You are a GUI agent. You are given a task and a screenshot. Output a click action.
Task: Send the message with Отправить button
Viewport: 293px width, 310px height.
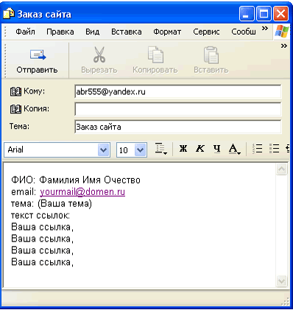pos(37,61)
